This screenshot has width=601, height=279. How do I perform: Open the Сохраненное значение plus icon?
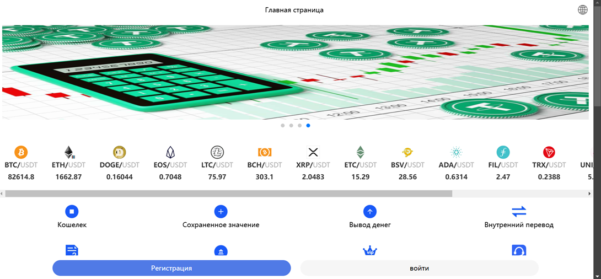[221, 211]
